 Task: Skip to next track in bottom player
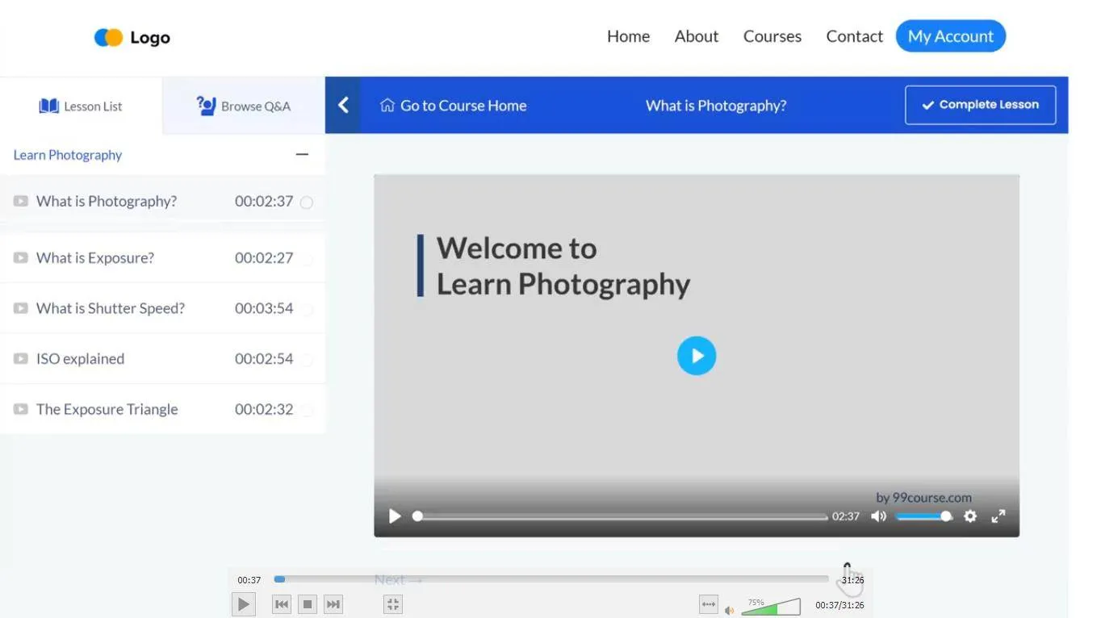333,604
